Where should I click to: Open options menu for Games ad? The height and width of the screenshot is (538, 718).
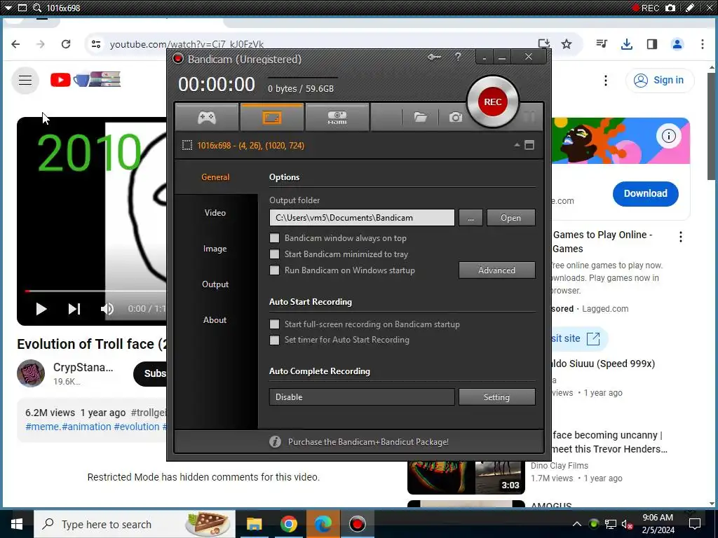coord(680,237)
